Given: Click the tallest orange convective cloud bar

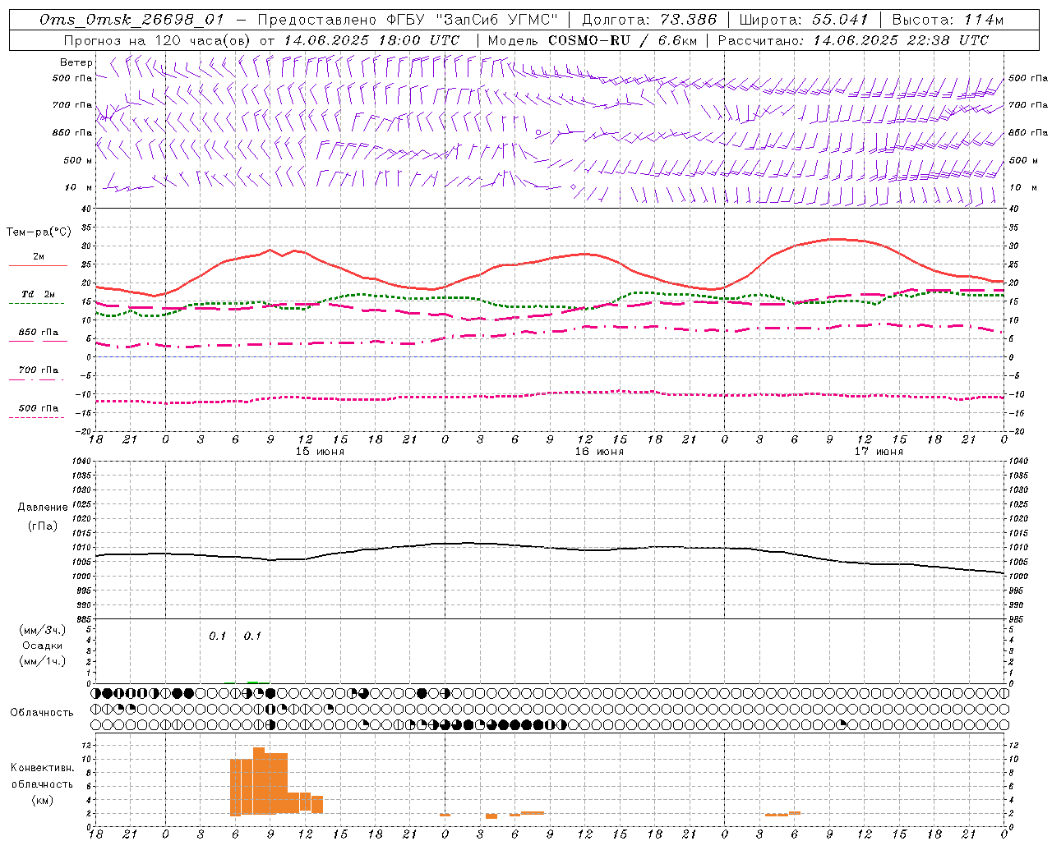Looking at the screenshot, I should click(259, 780).
